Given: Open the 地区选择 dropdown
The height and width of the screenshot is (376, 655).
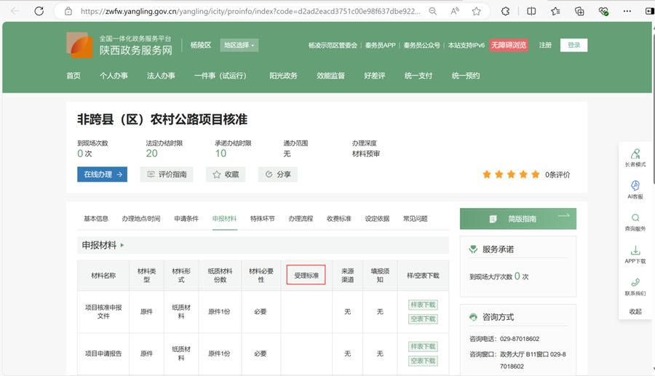Looking at the screenshot, I should click(239, 45).
